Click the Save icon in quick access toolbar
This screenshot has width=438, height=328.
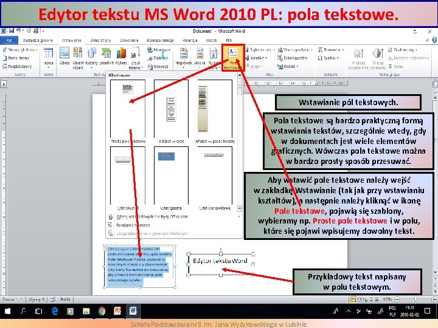pyautogui.click(x=12, y=30)
